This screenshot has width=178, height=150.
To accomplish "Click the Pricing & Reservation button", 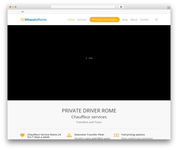I will point(105,20).
